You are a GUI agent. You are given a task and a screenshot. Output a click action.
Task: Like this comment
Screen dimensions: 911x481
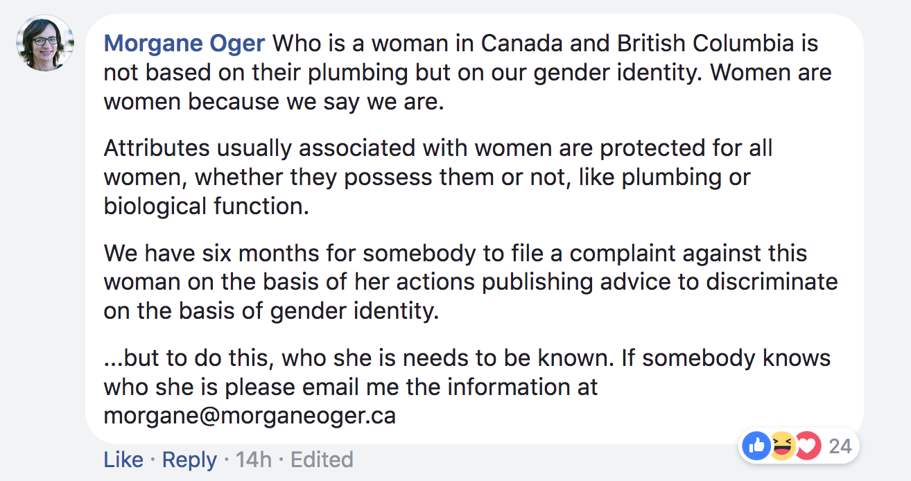point(123,460)
